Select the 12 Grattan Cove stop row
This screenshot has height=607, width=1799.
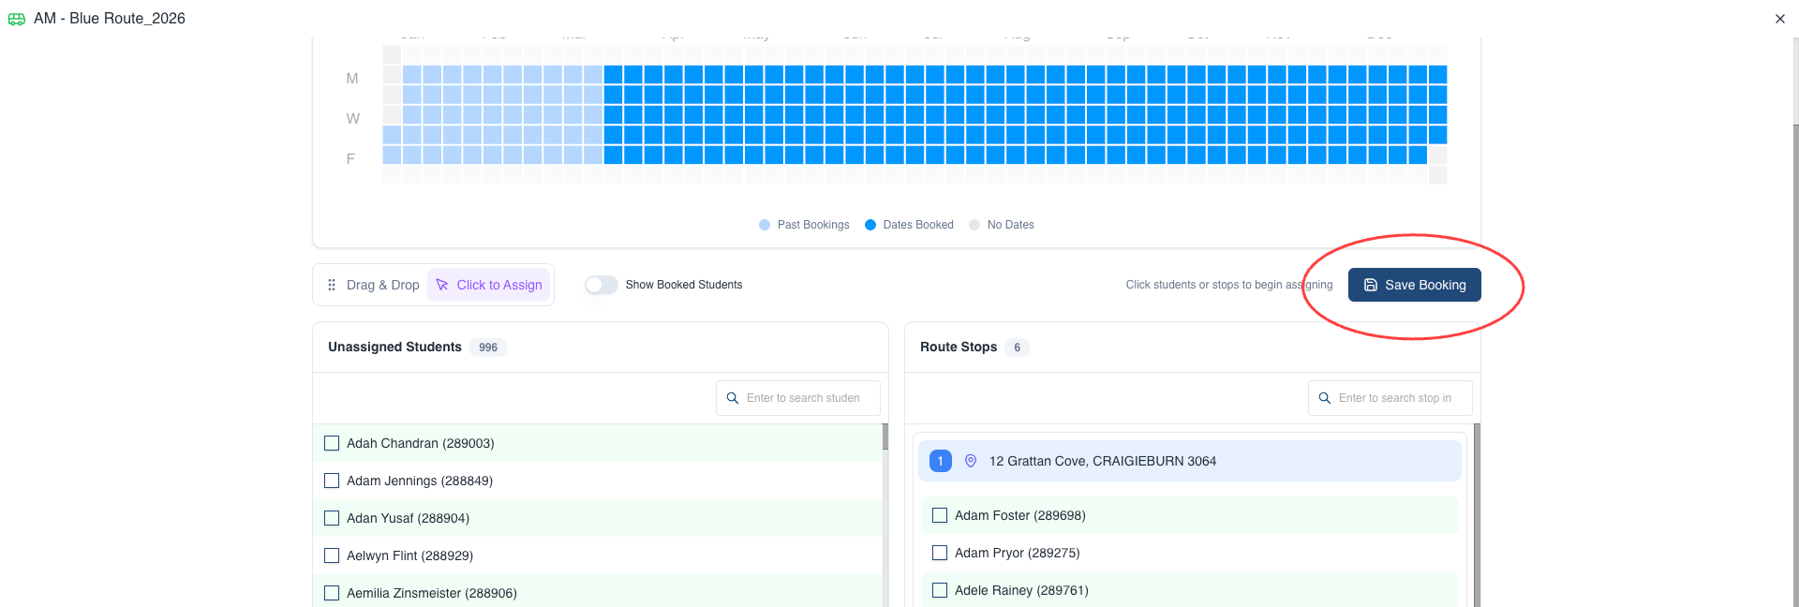pyautogui.click(x=1190, y=461)
